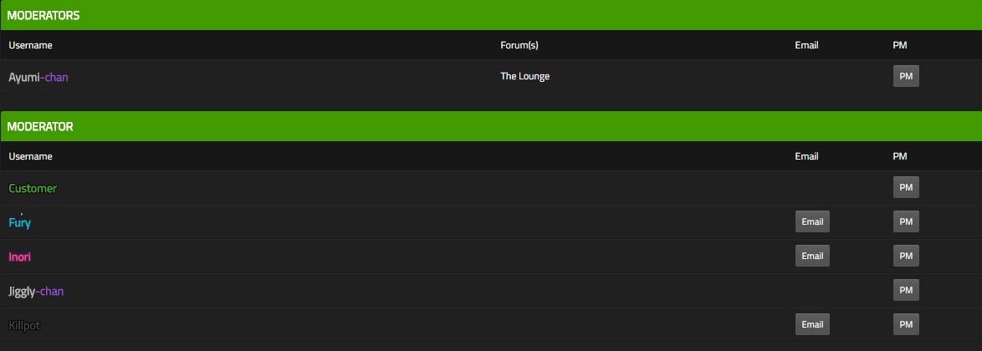Viewport: 982px width, 351px height.
Task: Open Ayumi-chan's user profile link
Action: point(38,78)
